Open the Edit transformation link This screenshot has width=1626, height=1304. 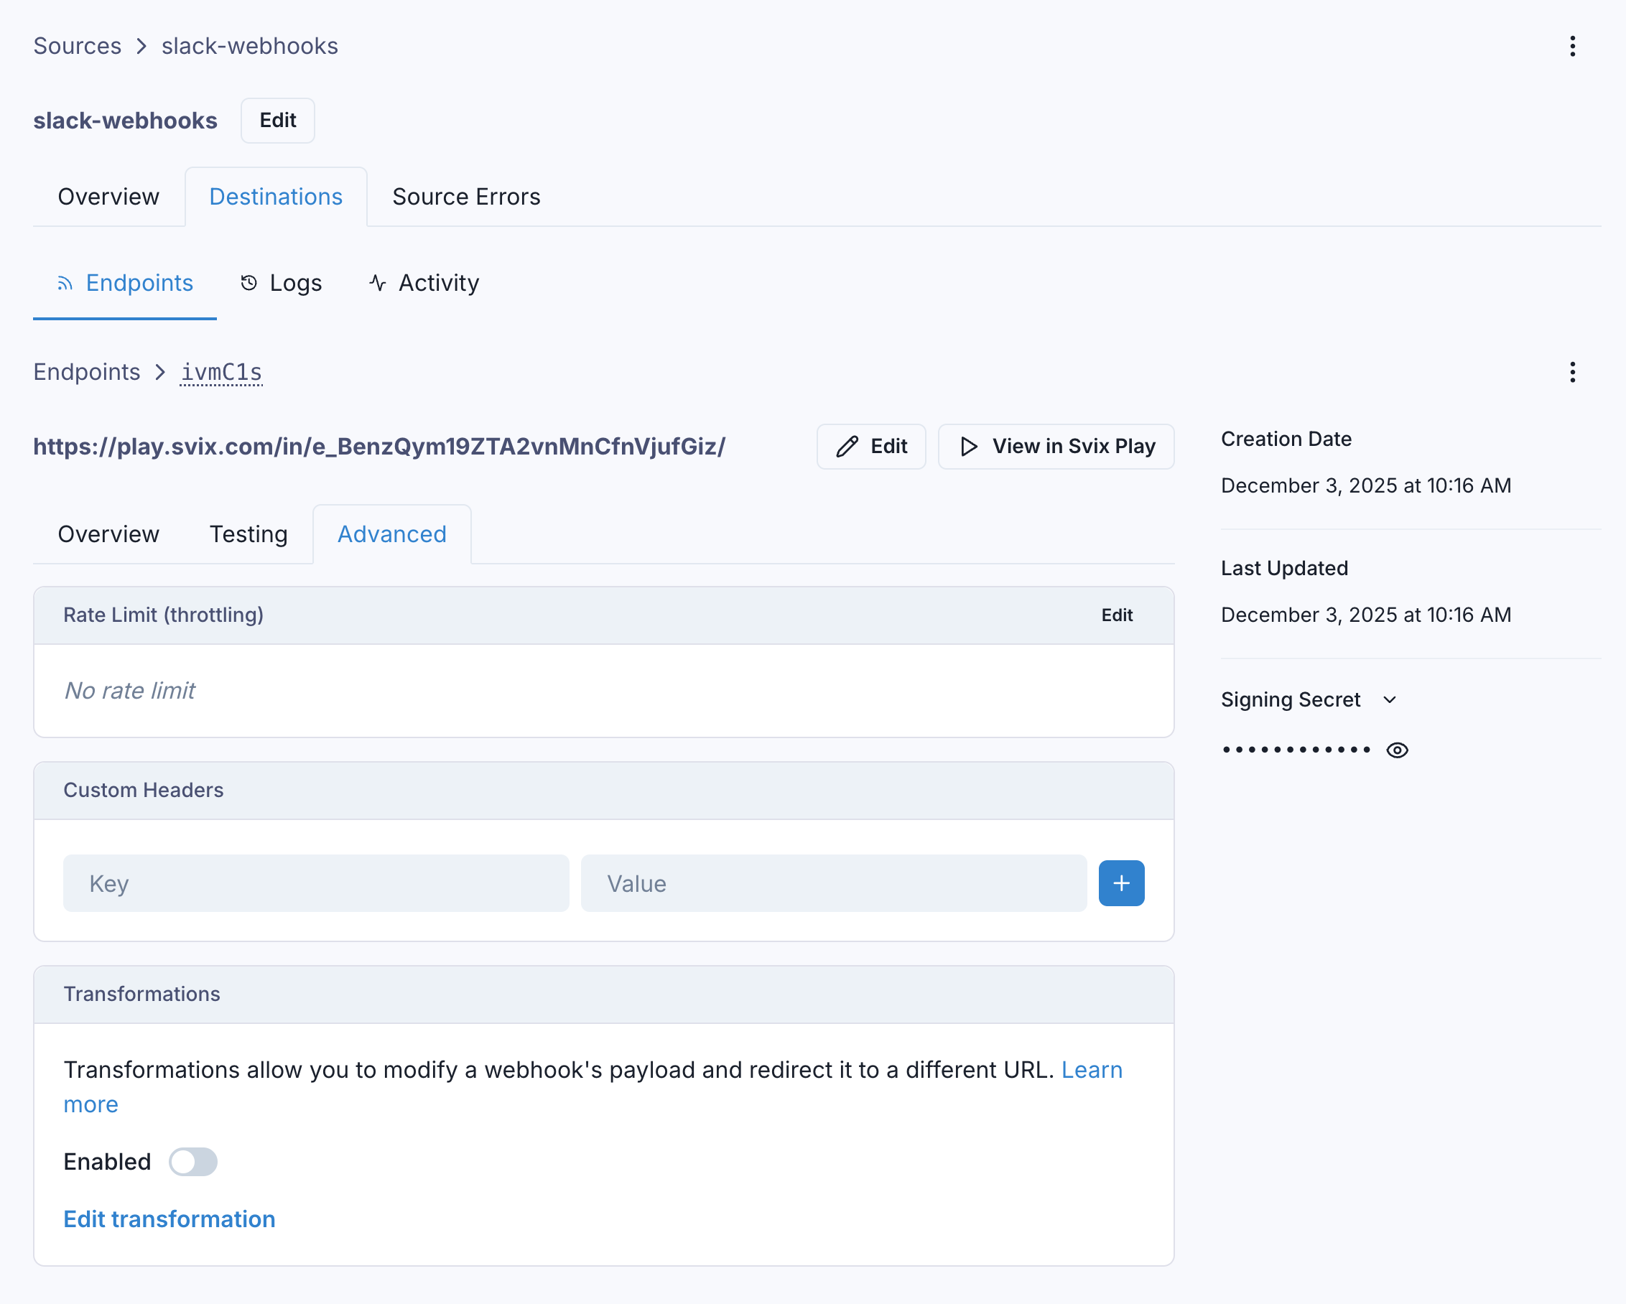[x=169, y=1219]
